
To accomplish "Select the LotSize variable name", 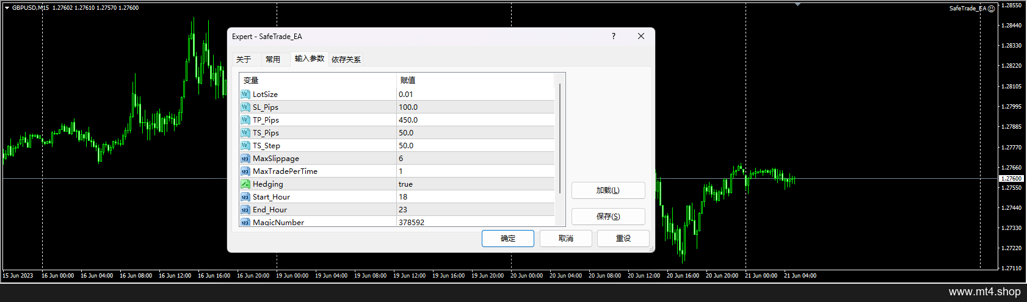I will point(265,94).
